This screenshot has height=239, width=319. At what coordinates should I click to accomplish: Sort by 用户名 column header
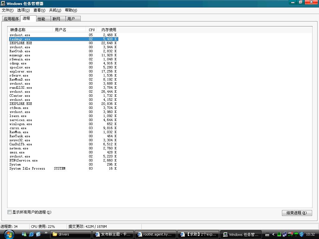pos(69,30)
